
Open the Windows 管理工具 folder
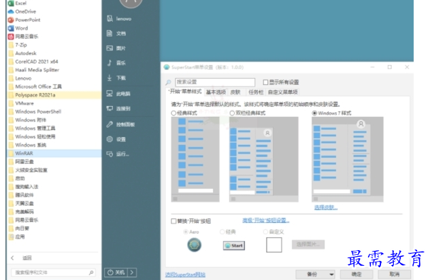(32, 128)
